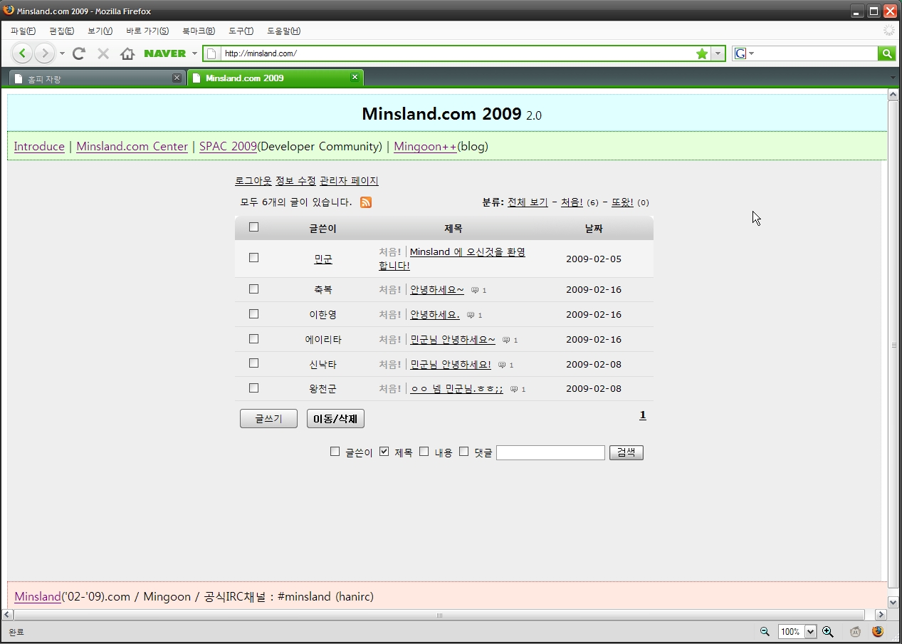Screen dimensions: 902x644
Task: Click the browser Forward arrow button
Action: 44,53
